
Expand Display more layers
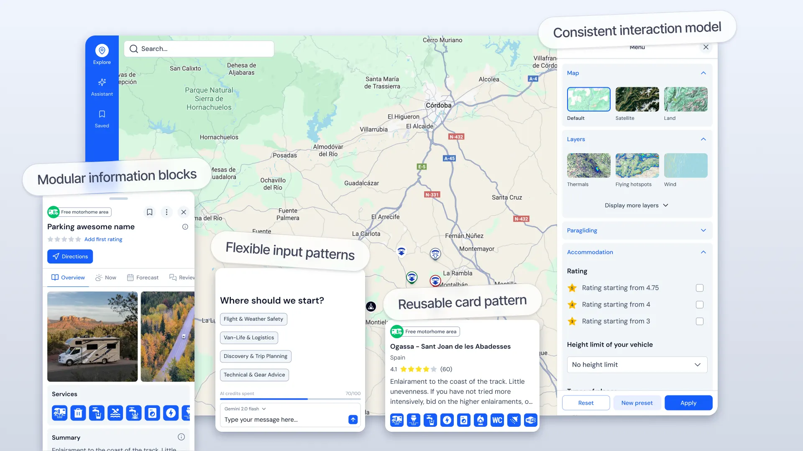point(637,205)
